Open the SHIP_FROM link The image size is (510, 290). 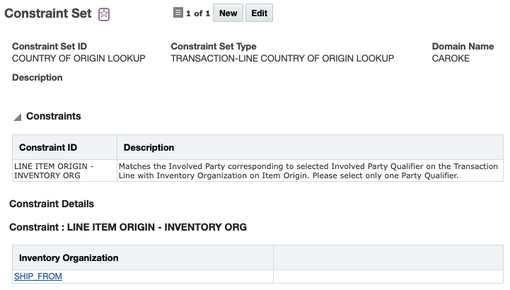[x=38, y=277]
